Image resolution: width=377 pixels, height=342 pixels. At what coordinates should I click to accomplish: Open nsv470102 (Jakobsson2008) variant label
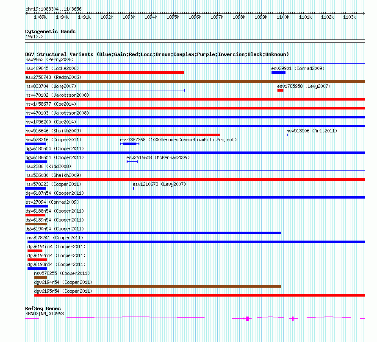(x=57, y=95)
